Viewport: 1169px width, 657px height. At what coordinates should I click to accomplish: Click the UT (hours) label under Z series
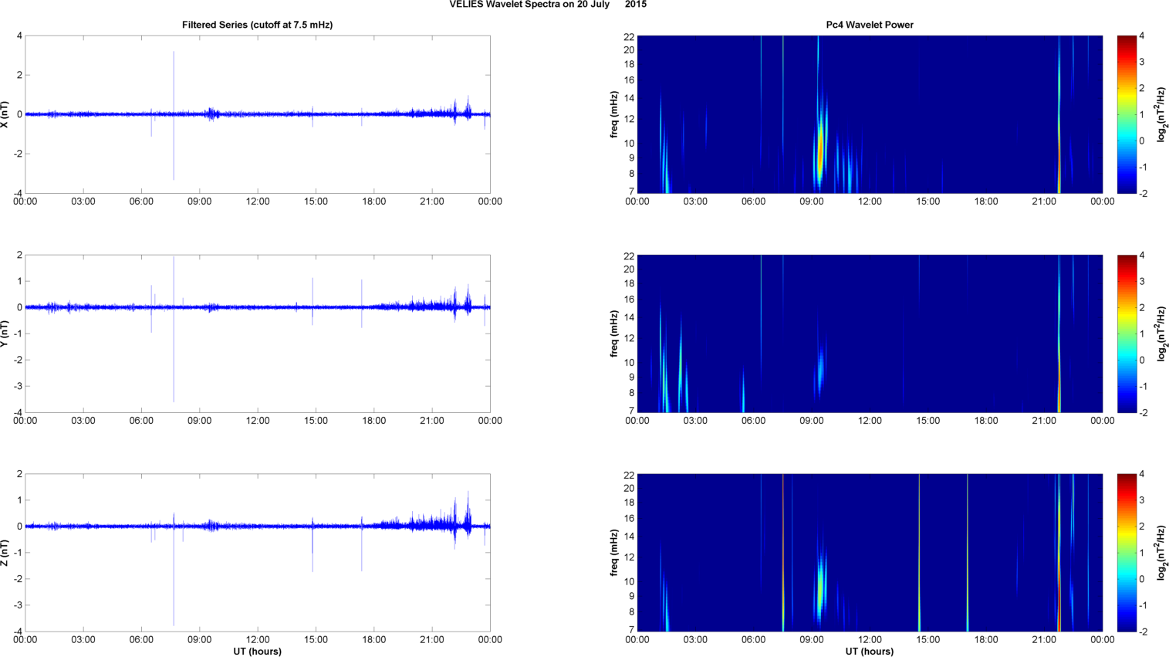pyautogui.click(x=257, y=652)
